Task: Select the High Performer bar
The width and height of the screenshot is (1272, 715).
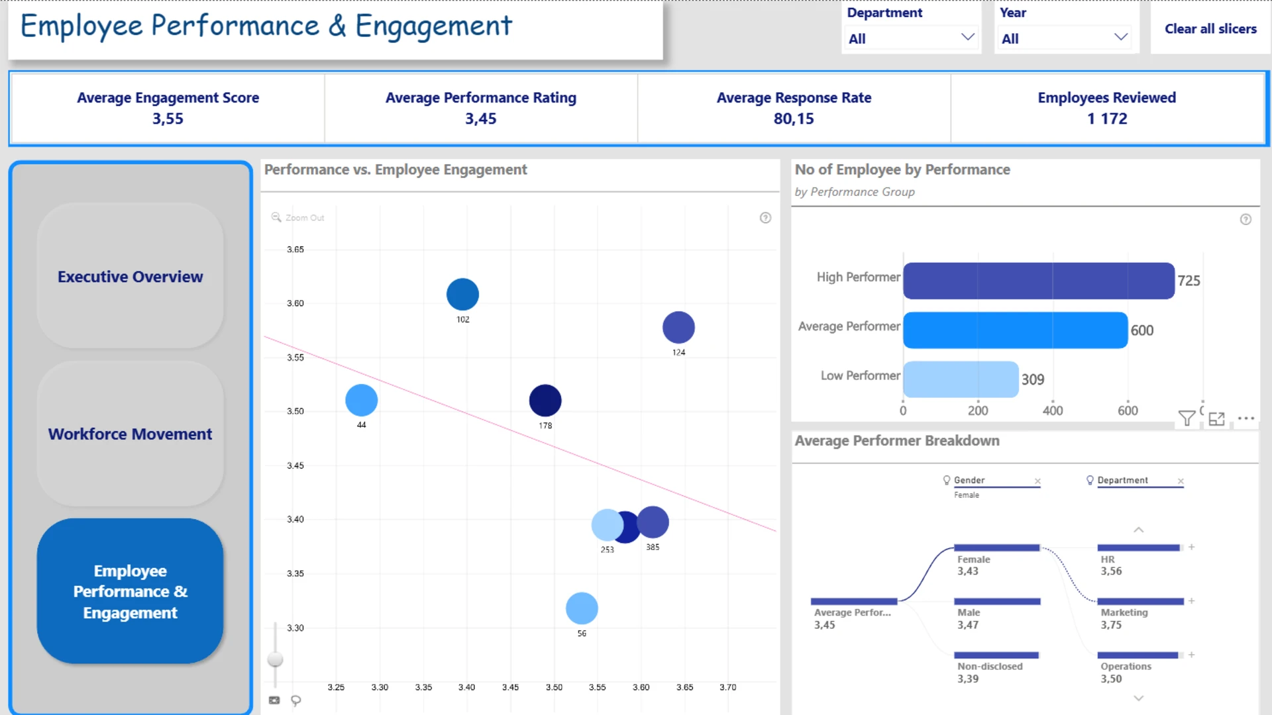Action: point(1039,281)
